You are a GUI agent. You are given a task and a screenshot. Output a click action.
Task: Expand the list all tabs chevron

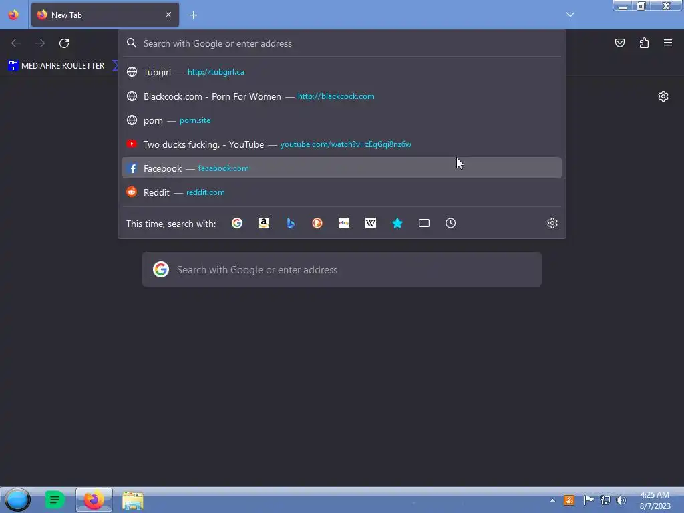tap(570, 15)
